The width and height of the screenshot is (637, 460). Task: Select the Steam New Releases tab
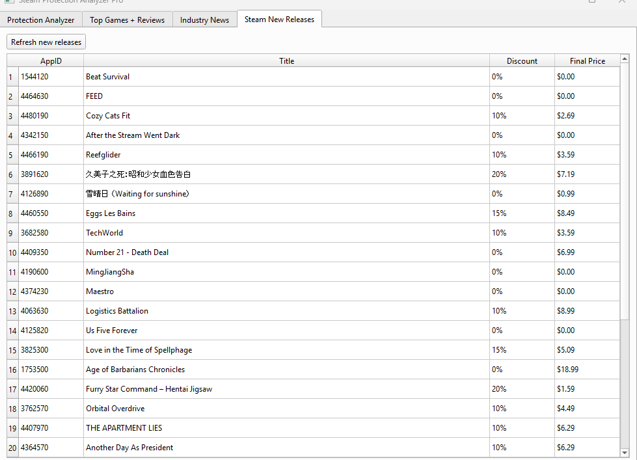click(x=279, y=19)
